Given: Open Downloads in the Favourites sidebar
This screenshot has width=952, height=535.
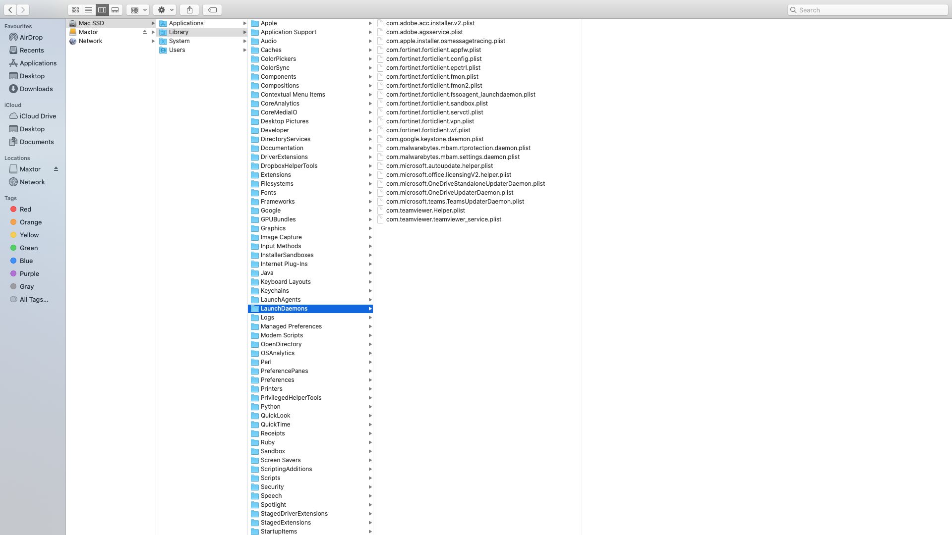Looking at the screenshot, I should click(x=36, y=89).
